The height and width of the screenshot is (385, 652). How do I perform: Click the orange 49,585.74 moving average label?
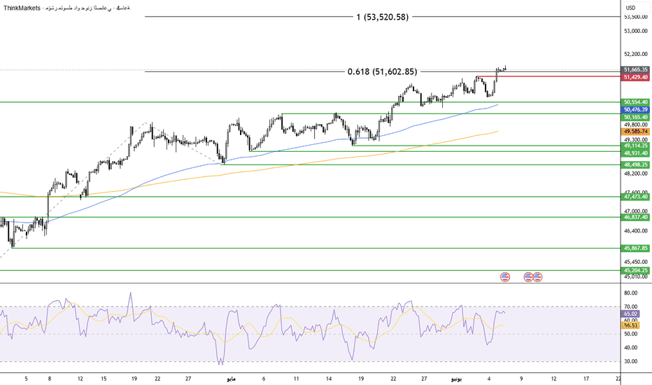point(636,132)
